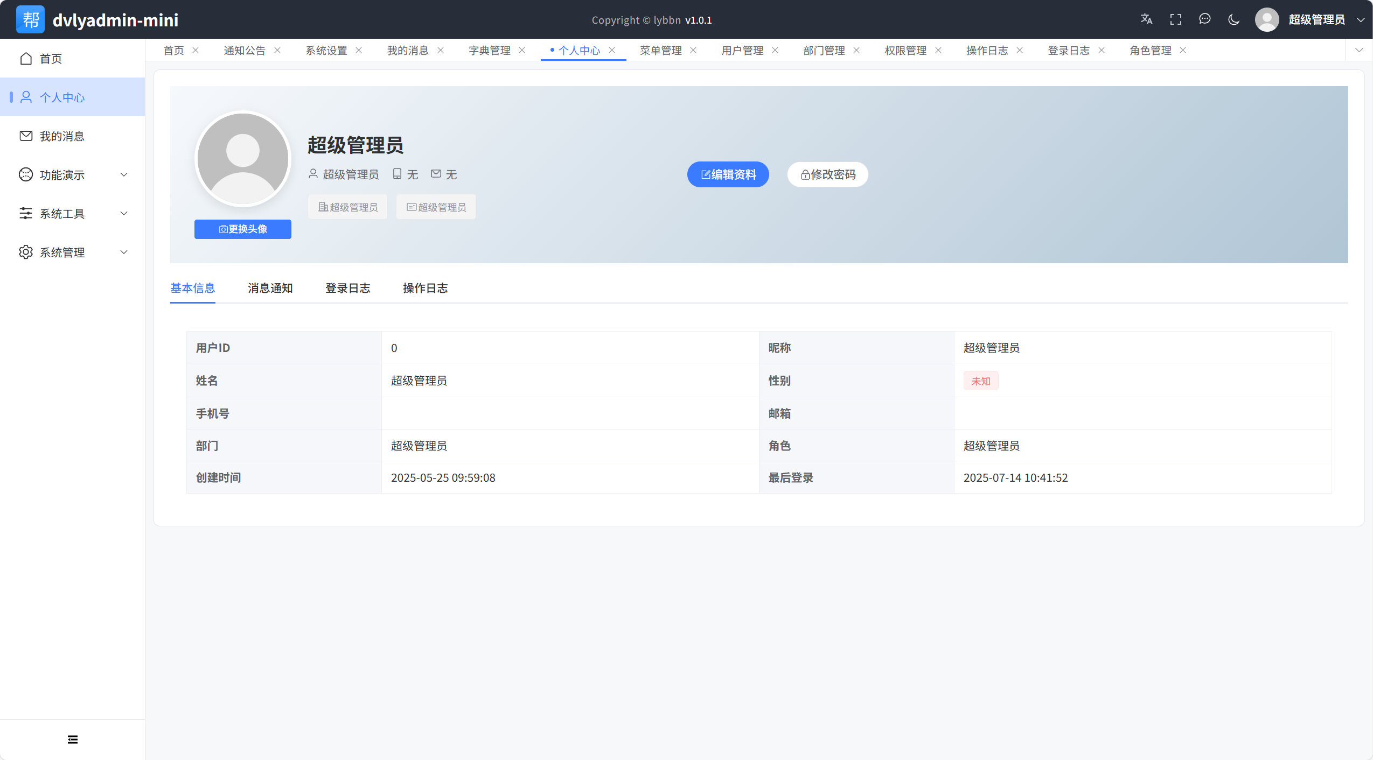This screenshot has width=1373, height=760.
Task: Close the 通知公告 tab
Action: click(x=277, y=50)
